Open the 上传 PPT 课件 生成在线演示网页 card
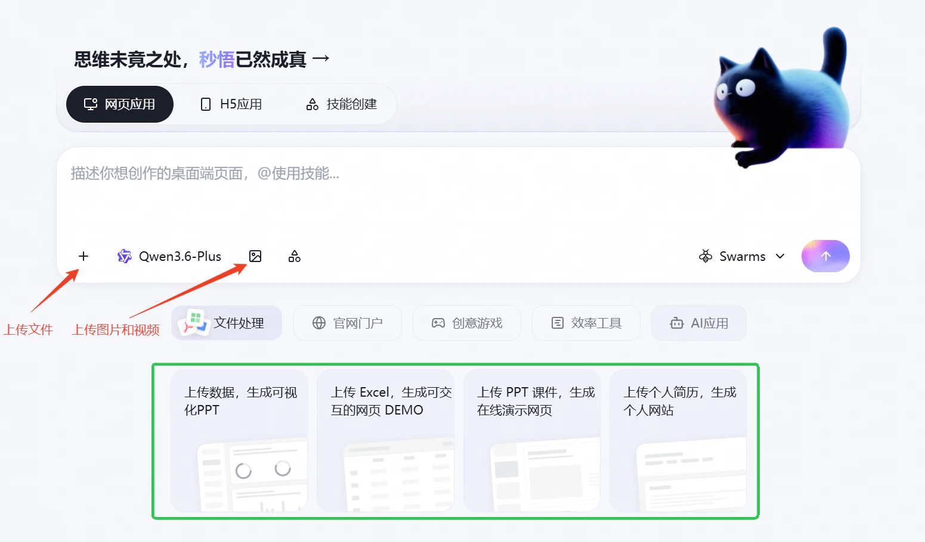 coord(532,441)
